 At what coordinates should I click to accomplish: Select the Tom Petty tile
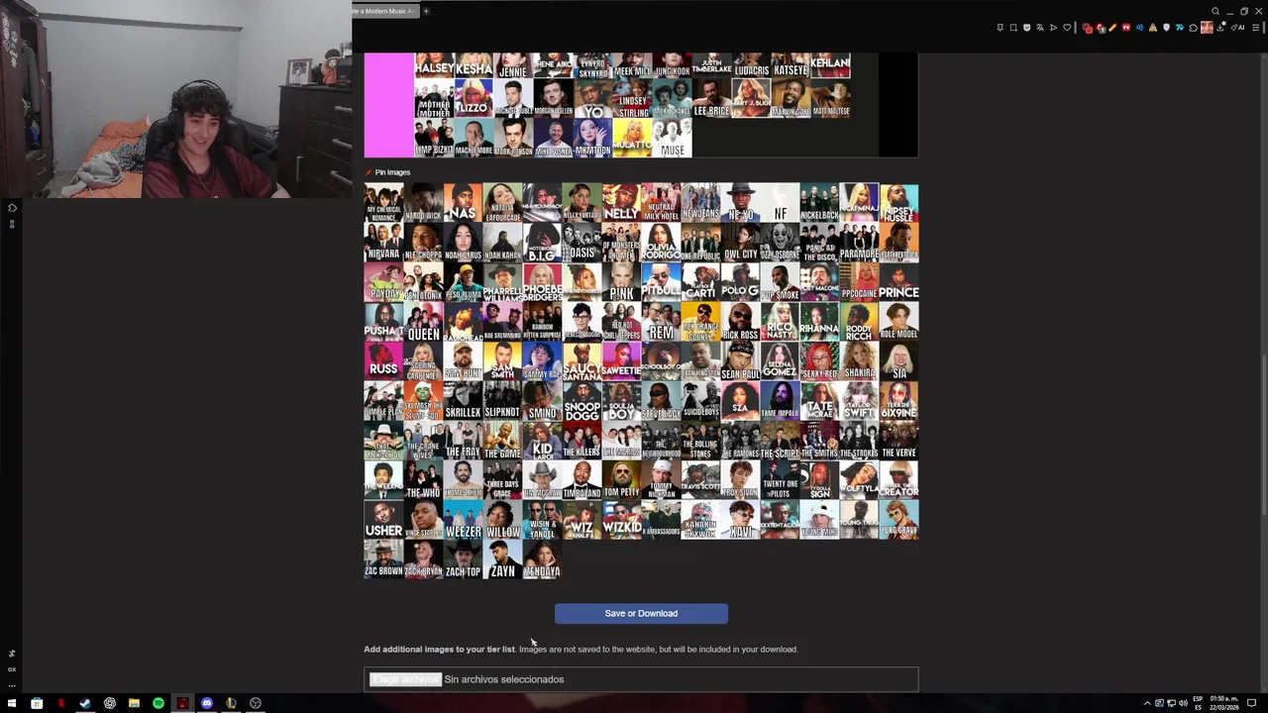click(622, 480)
